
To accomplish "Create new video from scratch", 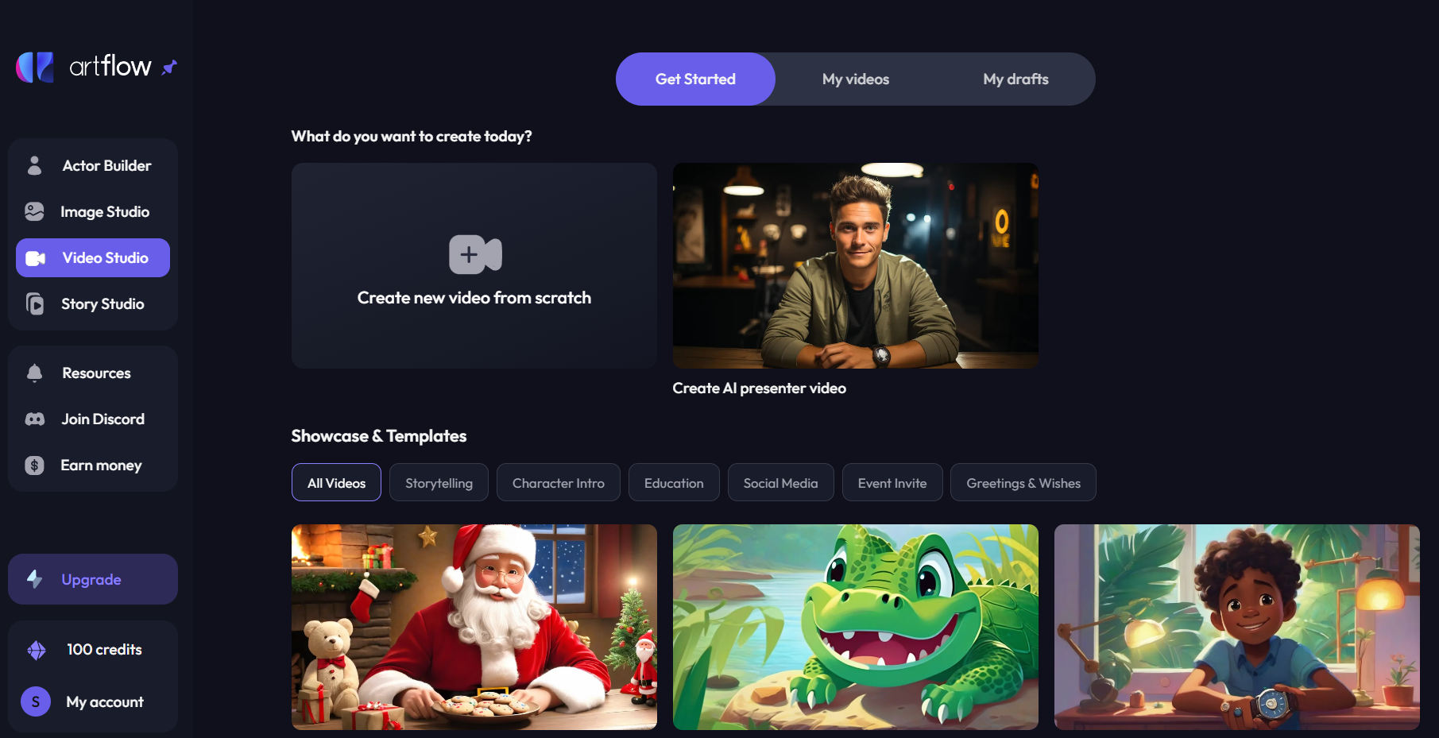I will [x=474, y=265].
